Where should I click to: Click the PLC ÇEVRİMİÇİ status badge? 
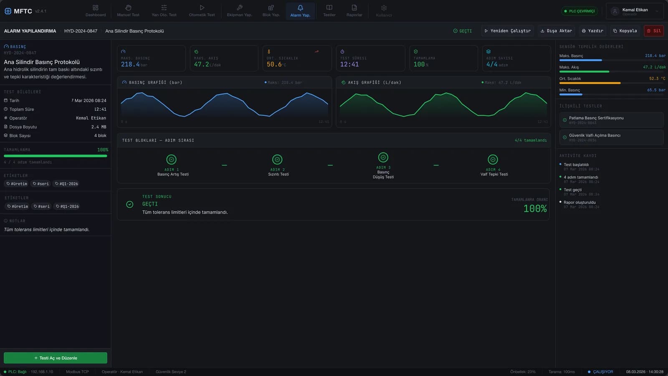click(579, 11)
